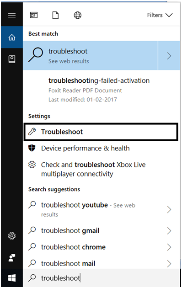Filter results by Web globe icon
The height and width of the screenshot is (288, 182).
(x=77, y=15)
